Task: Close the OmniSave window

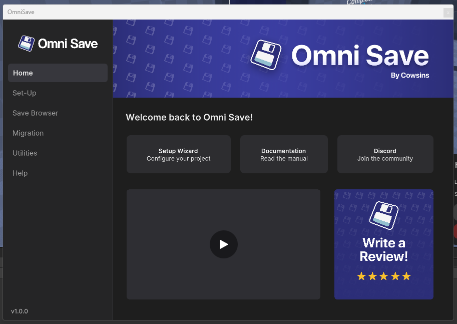Action: point(447,13)
